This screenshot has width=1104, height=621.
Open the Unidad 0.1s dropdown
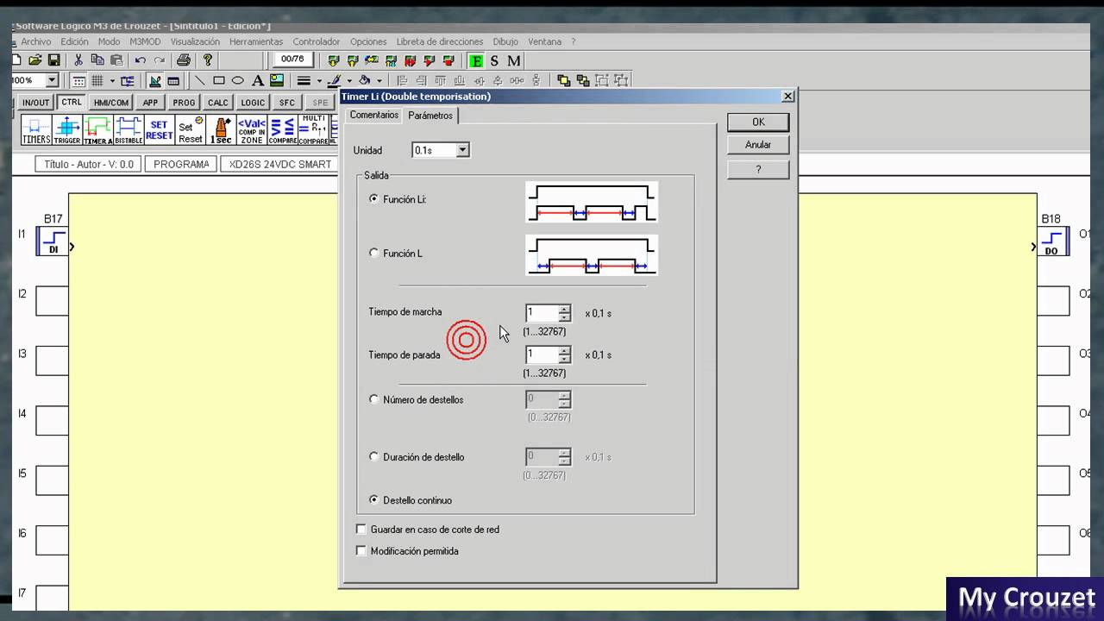462,150
